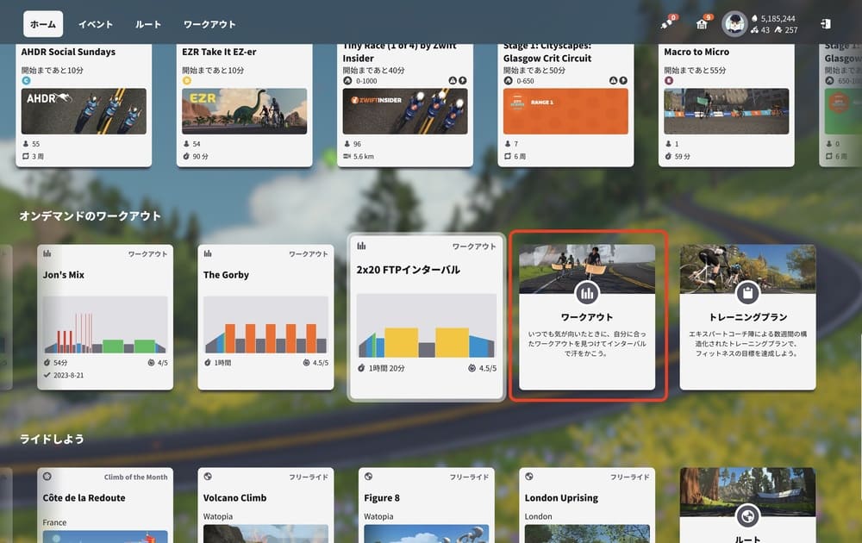Click the exit door icon
Viewport: 862px width, 543px height.
click(825, 23)
